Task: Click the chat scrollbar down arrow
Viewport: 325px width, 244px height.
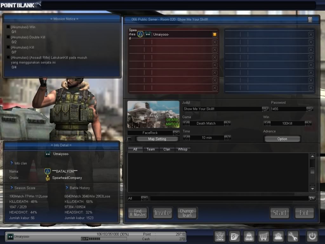Action: click(312, 189)
